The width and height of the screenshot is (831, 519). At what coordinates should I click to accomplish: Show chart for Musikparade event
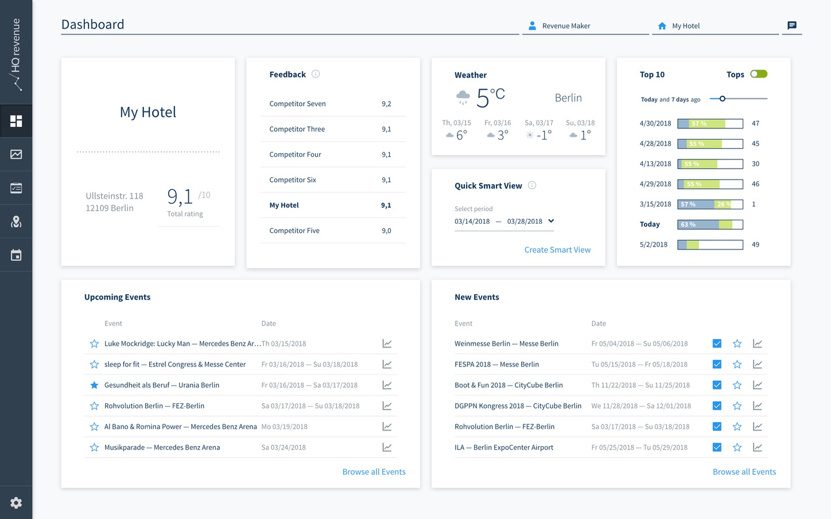click(x=387, y=447)
